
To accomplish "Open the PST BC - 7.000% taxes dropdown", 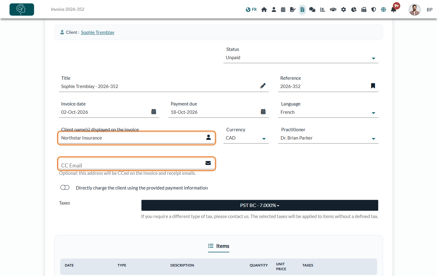I will [x=260, y=205].
